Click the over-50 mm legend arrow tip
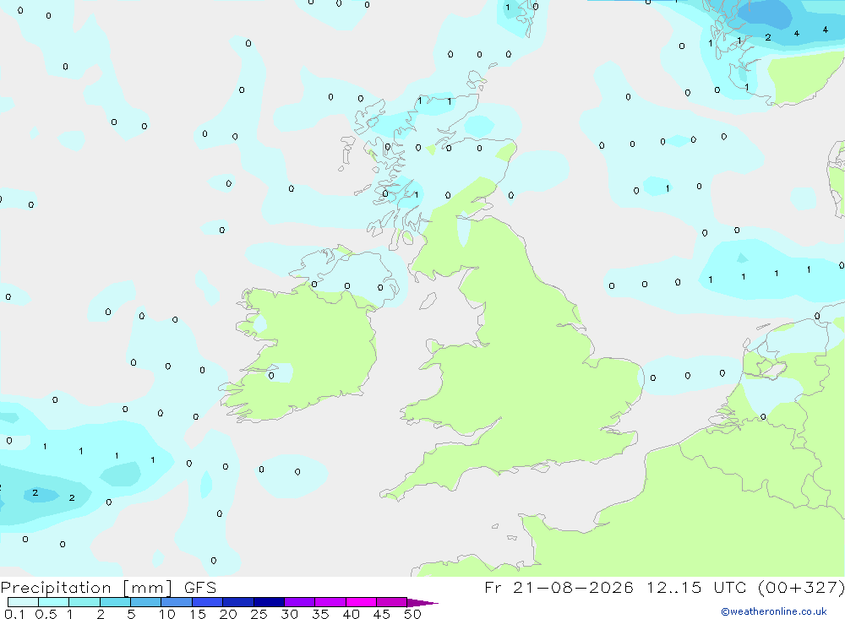The width and height of the screenshot is (845, 619). 422,602
